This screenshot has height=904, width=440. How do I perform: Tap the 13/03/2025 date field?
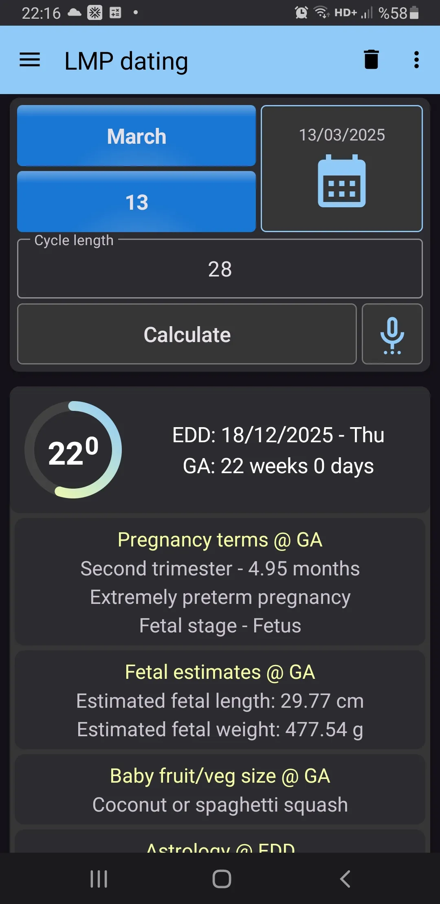click(x=341, y=135)
